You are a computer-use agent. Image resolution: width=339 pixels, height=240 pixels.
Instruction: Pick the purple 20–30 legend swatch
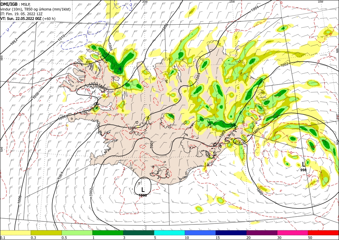pos(262,233)
